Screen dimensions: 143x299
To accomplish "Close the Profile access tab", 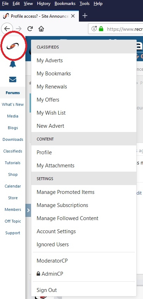I will (73, 16).
